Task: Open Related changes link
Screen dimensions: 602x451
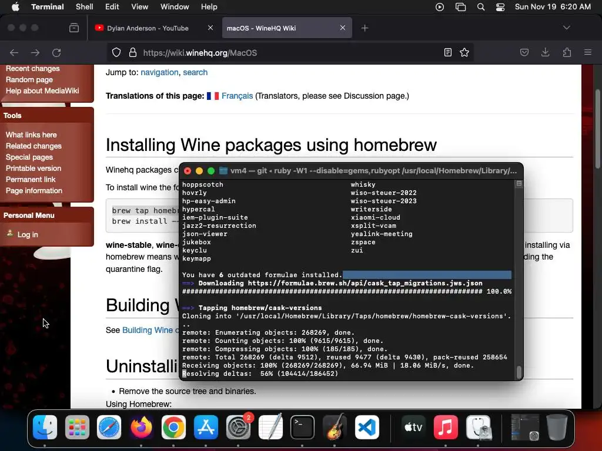Action: click(34, 146)
